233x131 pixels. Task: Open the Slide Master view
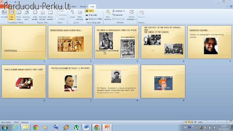35,15
